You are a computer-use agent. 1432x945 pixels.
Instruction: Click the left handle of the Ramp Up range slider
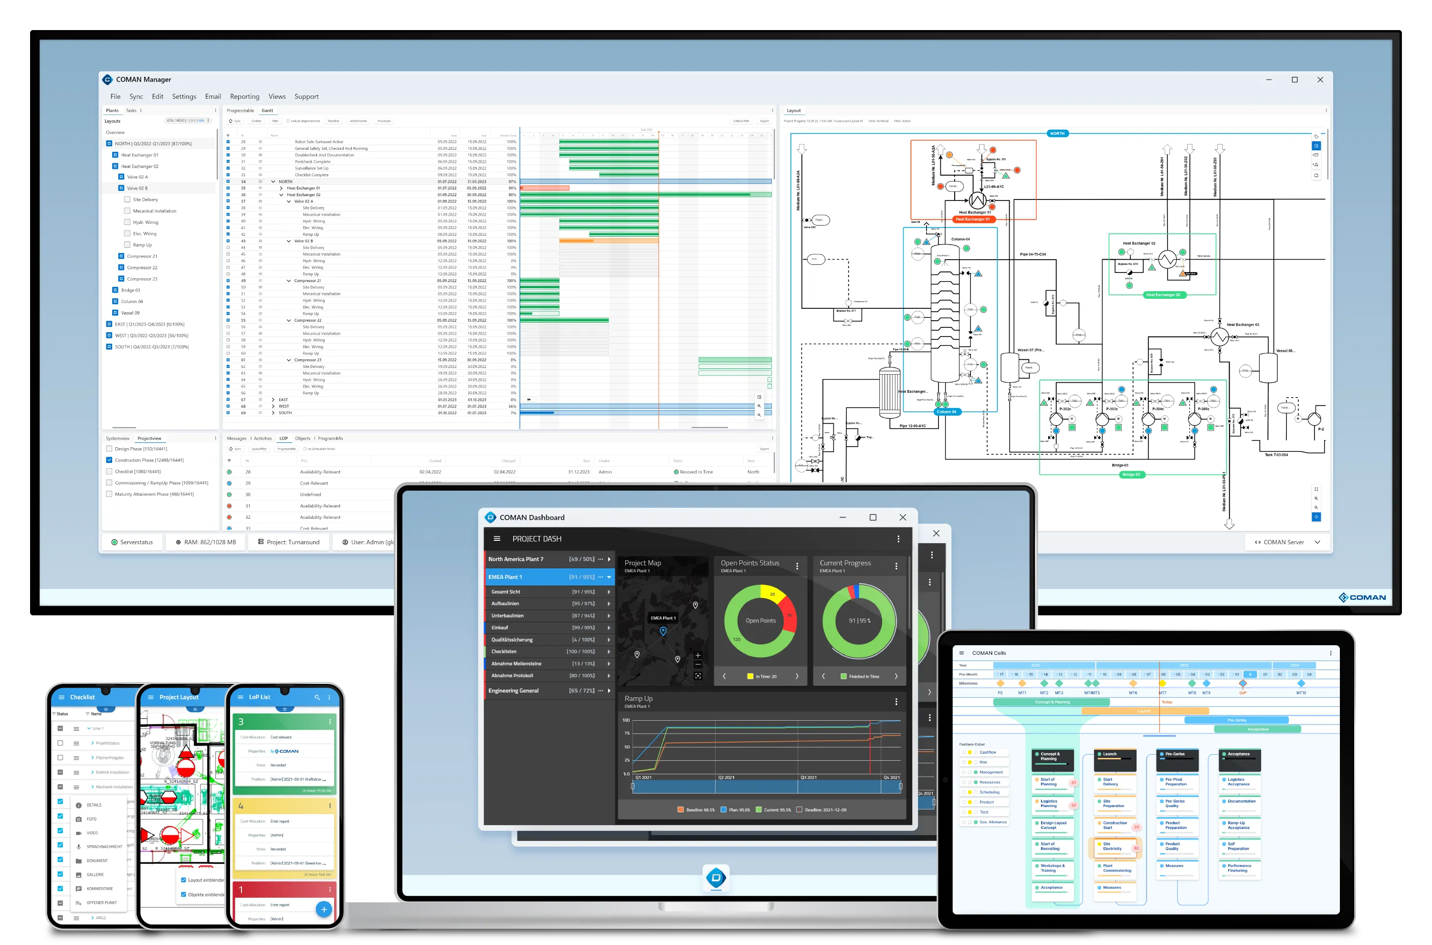coord(632,786)
